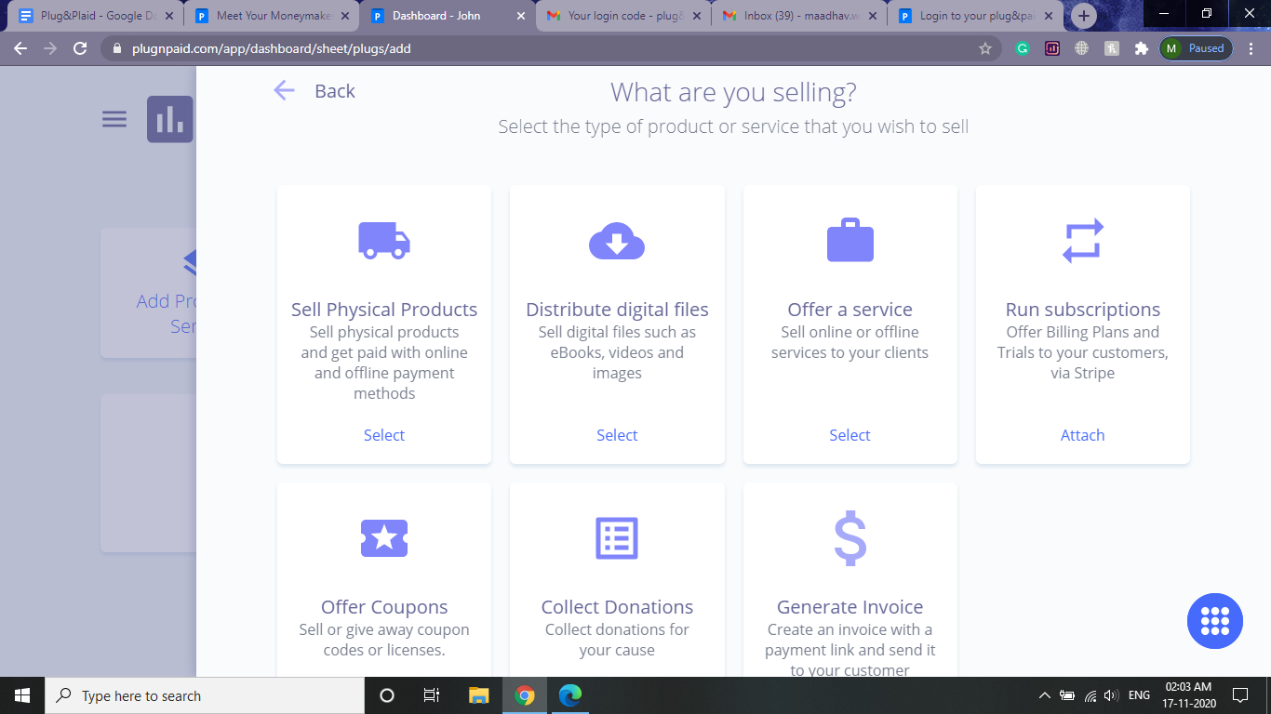Viewport: 1271px width, 714px height.
Task: Bookmark this page with the star icon
Action: [985, 48]
